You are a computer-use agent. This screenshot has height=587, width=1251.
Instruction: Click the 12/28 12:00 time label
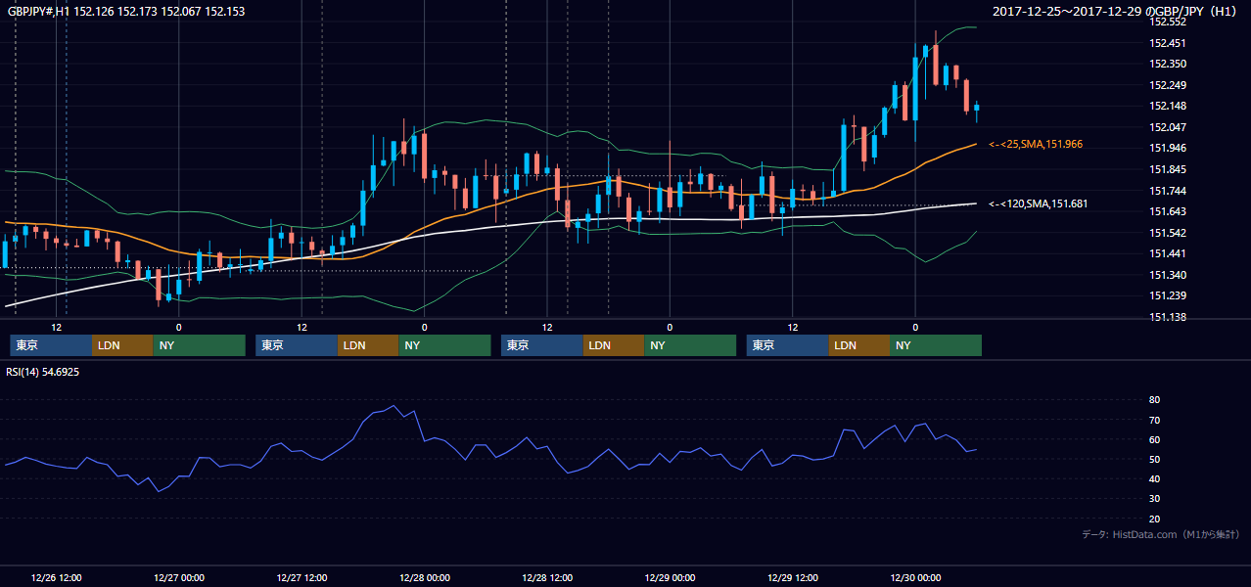[547, 577]
